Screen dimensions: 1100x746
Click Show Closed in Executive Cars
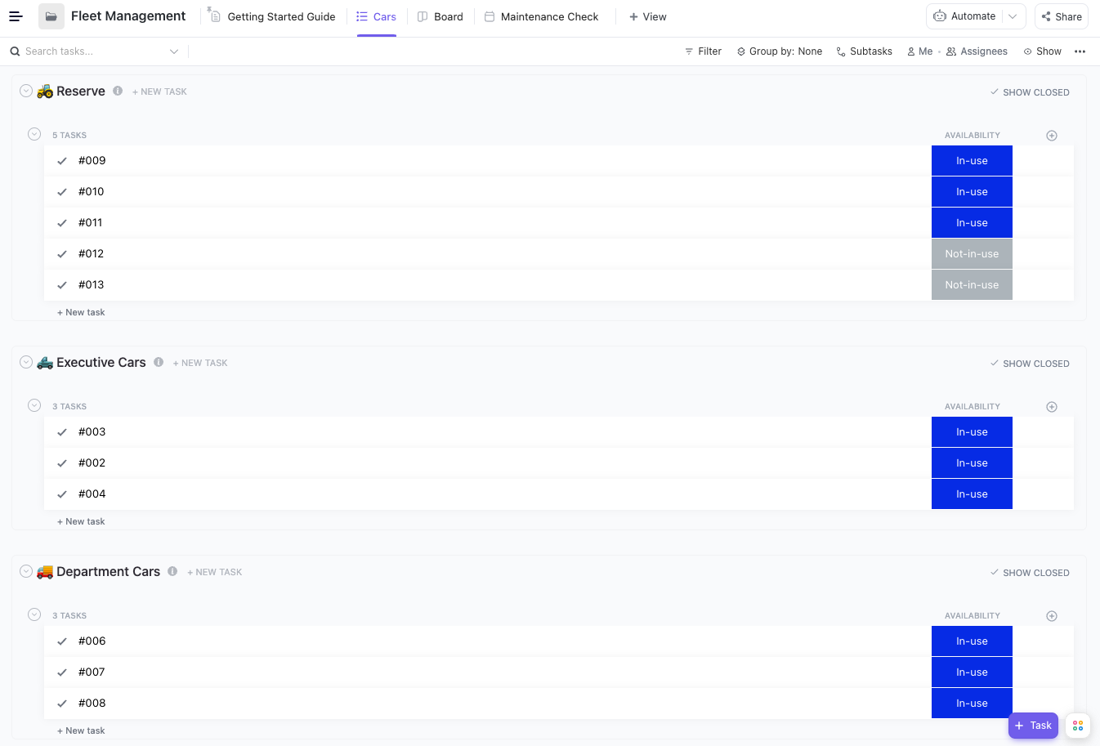(x=1030, y=364)
